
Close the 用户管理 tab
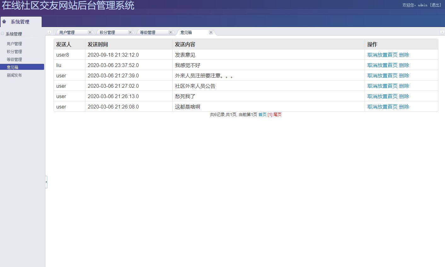[x=90, y=32]
